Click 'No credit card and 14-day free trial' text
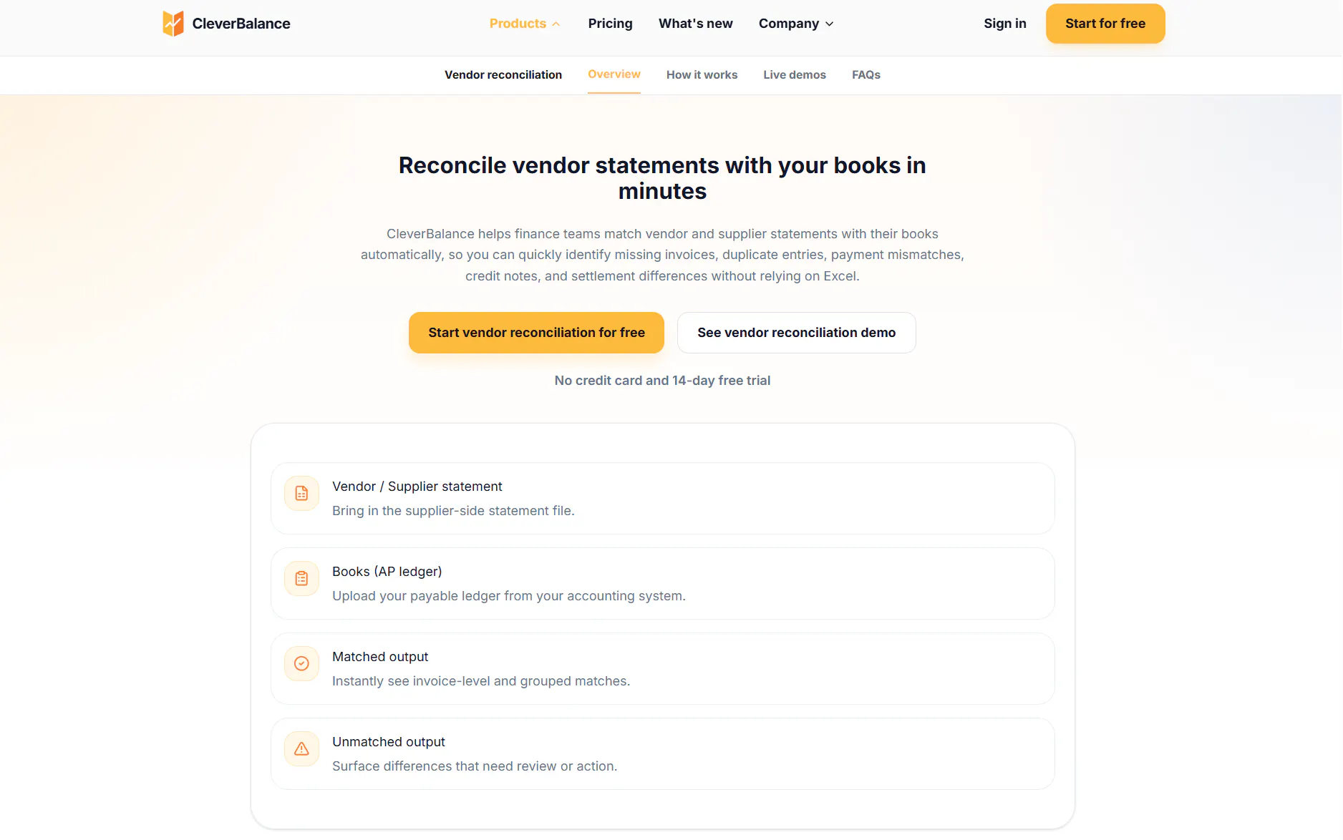The image size is (1343, 840). click(x=662, y=381)
